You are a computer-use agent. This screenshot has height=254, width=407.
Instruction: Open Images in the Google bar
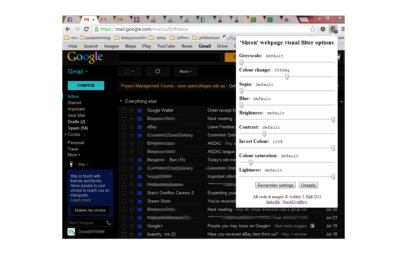(112, 46)
